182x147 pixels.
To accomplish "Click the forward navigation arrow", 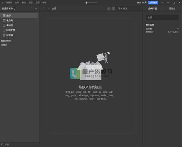I will (x=48, y=8).
